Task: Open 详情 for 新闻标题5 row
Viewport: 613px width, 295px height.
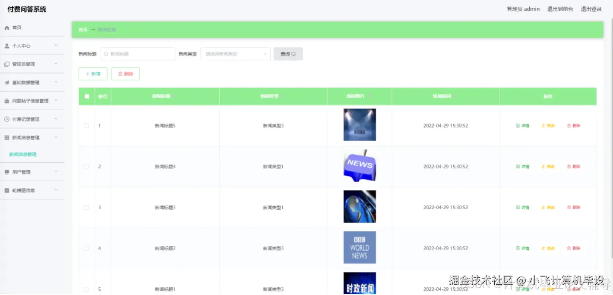Action: pyautogui.click(x=523, y=126)
